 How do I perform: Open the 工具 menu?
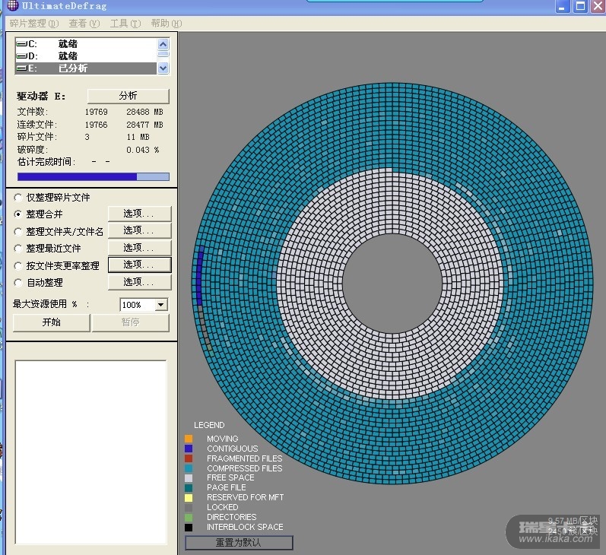coord(123,24)
